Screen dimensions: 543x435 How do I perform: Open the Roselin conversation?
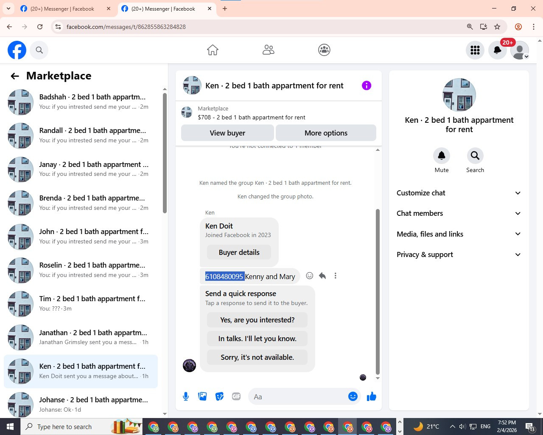click(x=81, y=270)
